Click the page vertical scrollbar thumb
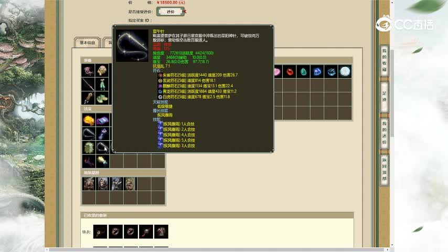Image resolution: width=448 pixels, height=252 pixels. pyautogui.click(x=392, y=93)
